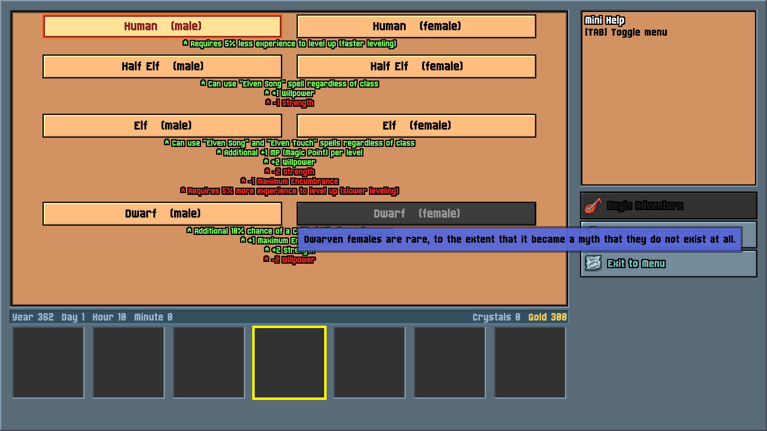
Task: Pick the Elf (female) option
Action: coord(416,126)
